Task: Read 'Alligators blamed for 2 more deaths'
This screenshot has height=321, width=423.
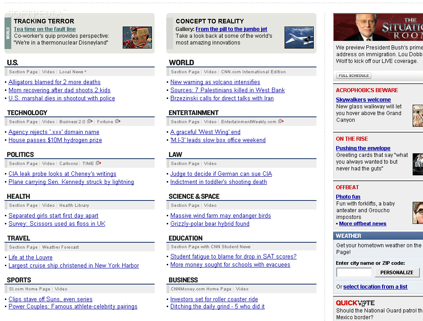Action: [54, 82]
